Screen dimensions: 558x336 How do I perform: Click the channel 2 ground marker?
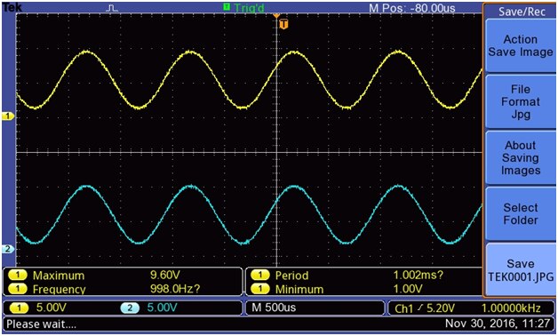coord(8,249)
